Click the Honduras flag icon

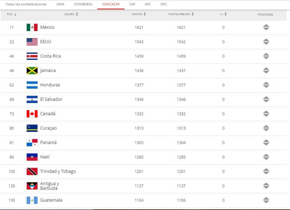[x=32, y=85]
